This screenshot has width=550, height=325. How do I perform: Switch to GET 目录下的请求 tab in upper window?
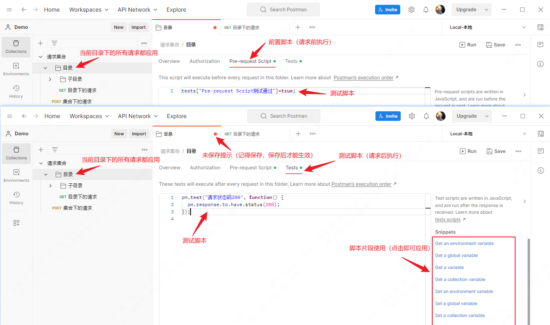(242, 28)
